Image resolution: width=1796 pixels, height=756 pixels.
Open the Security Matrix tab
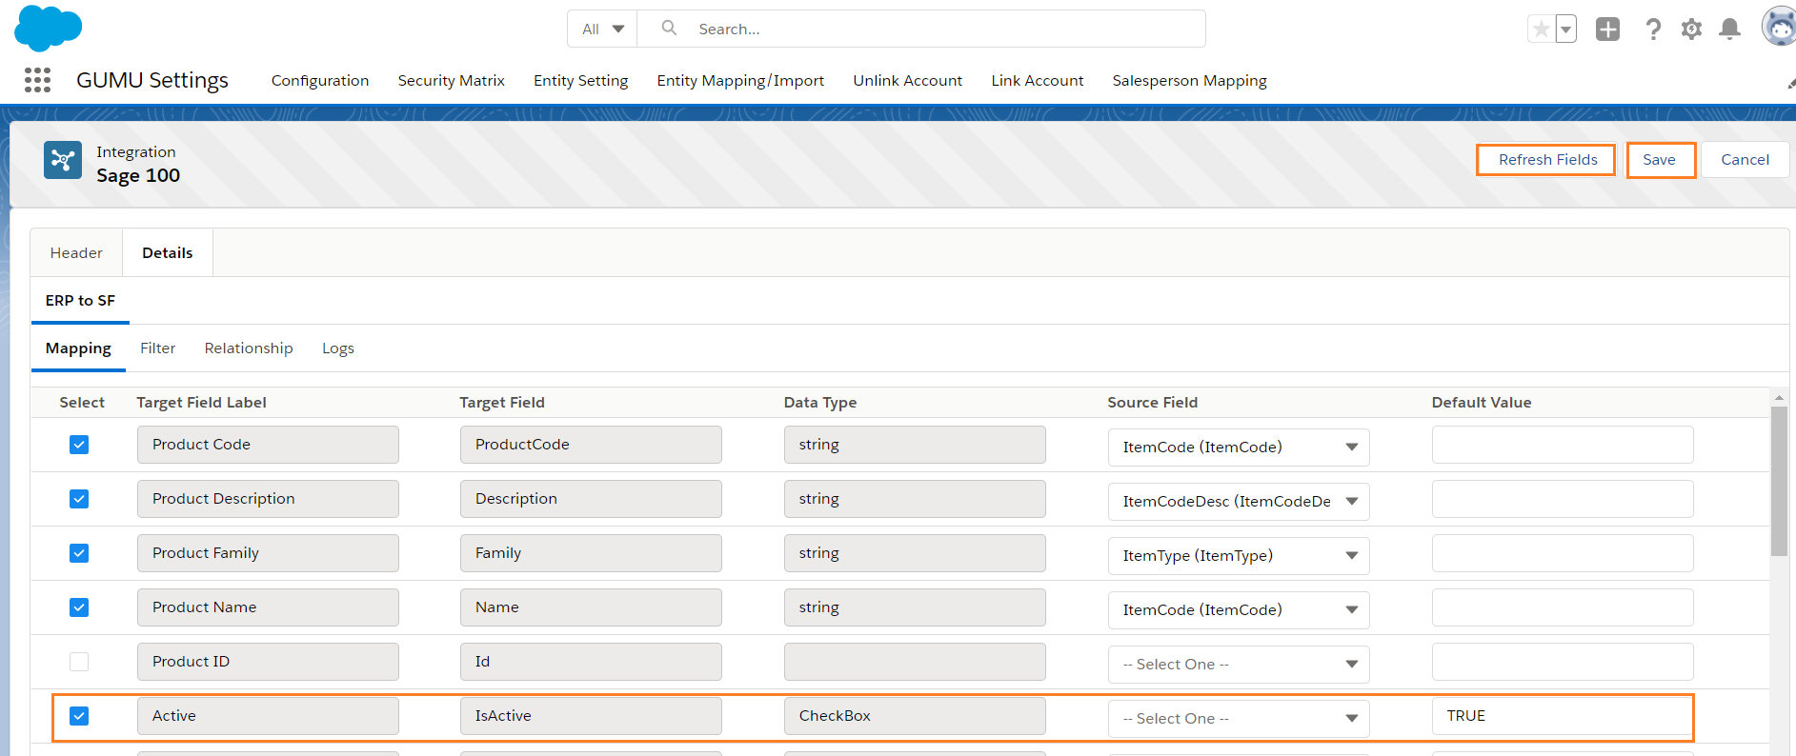(452, 81)
